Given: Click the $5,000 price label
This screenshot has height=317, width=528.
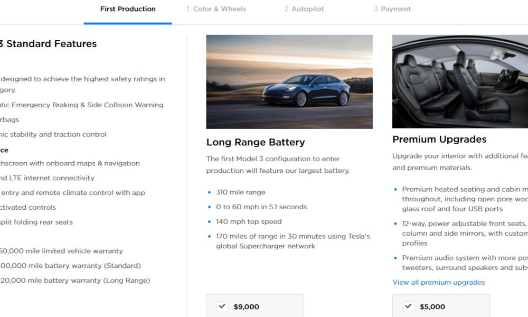Looking at the screenshot, I should point(432,306).
